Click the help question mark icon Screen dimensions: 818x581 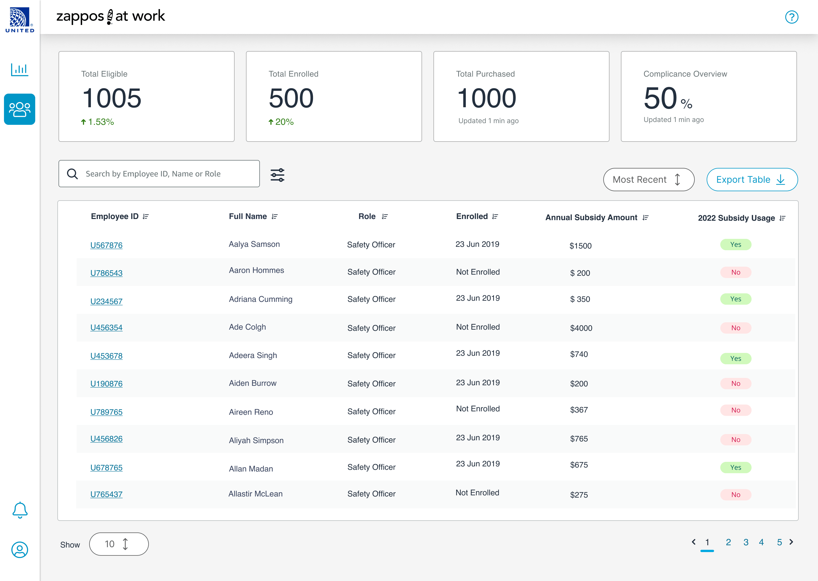(x=792, y=17)
